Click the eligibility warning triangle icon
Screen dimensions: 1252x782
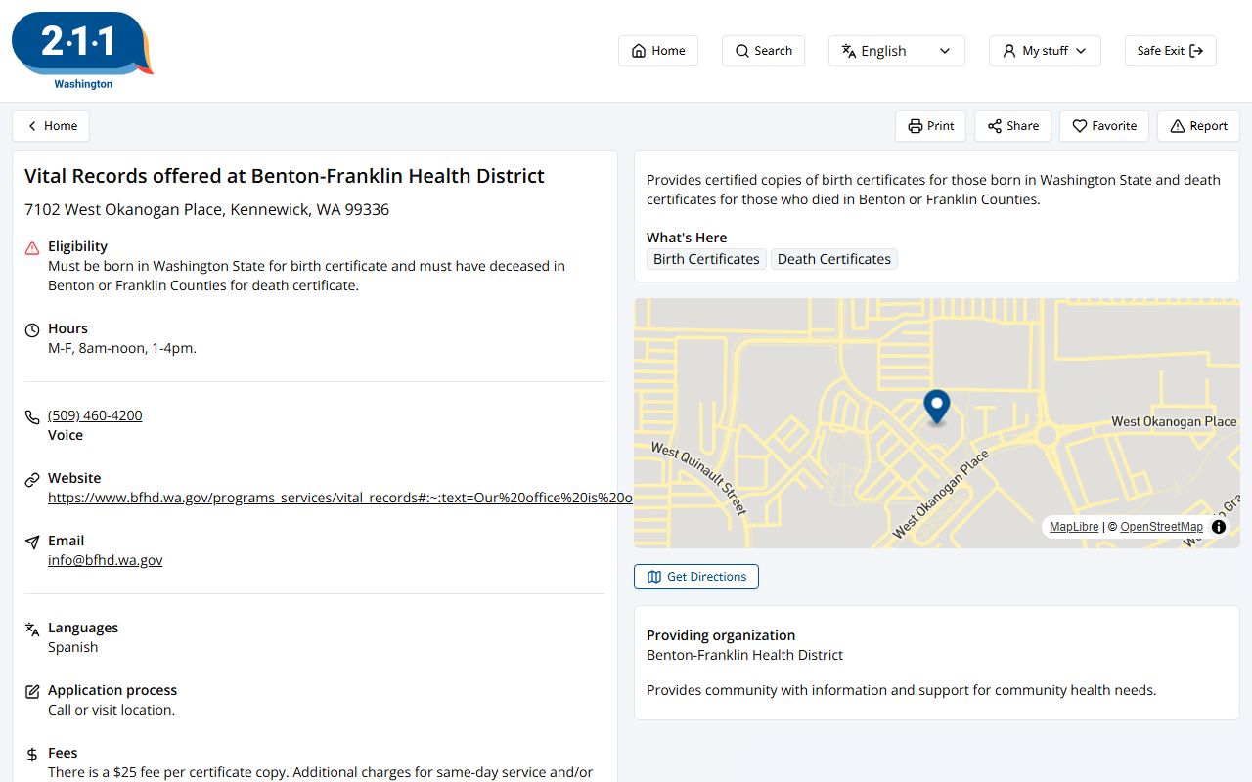coord(32,248)
